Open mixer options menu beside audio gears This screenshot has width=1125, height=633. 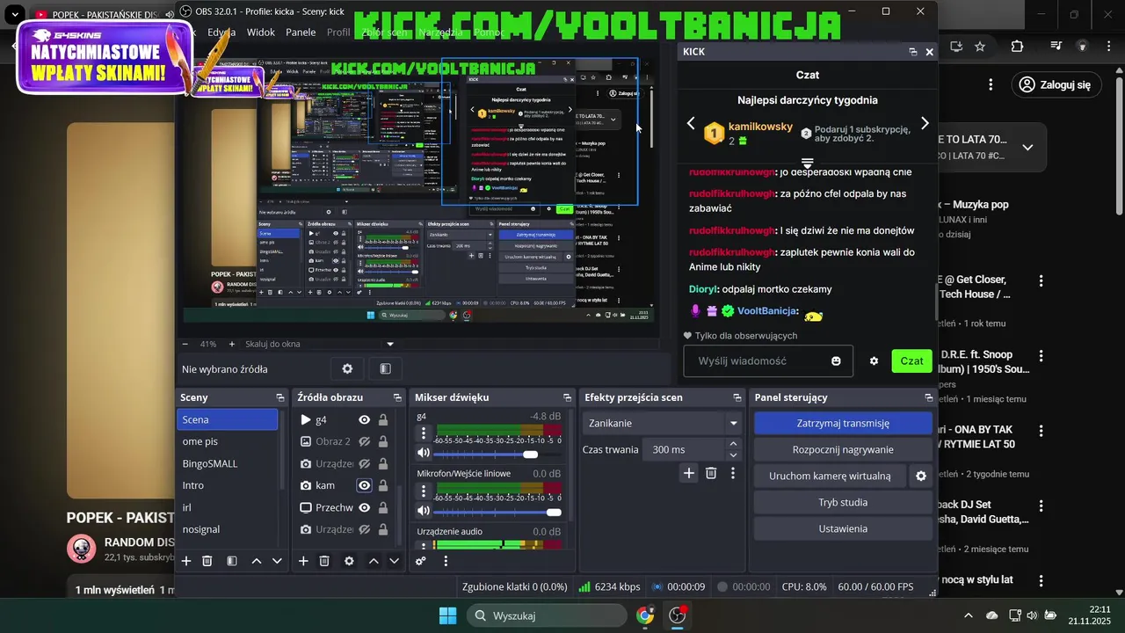[x=446, y=561]
